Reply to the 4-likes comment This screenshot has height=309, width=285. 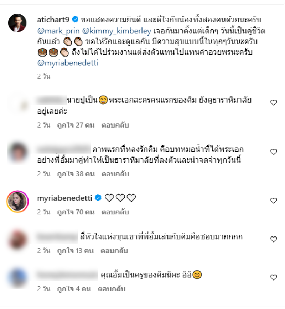[112, 289]
